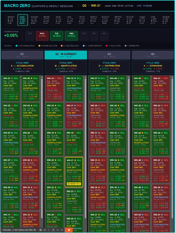175x233 pixels.
Task: Click the Q3 Distribution cycle summary card
Action: (x=109, y=67)
